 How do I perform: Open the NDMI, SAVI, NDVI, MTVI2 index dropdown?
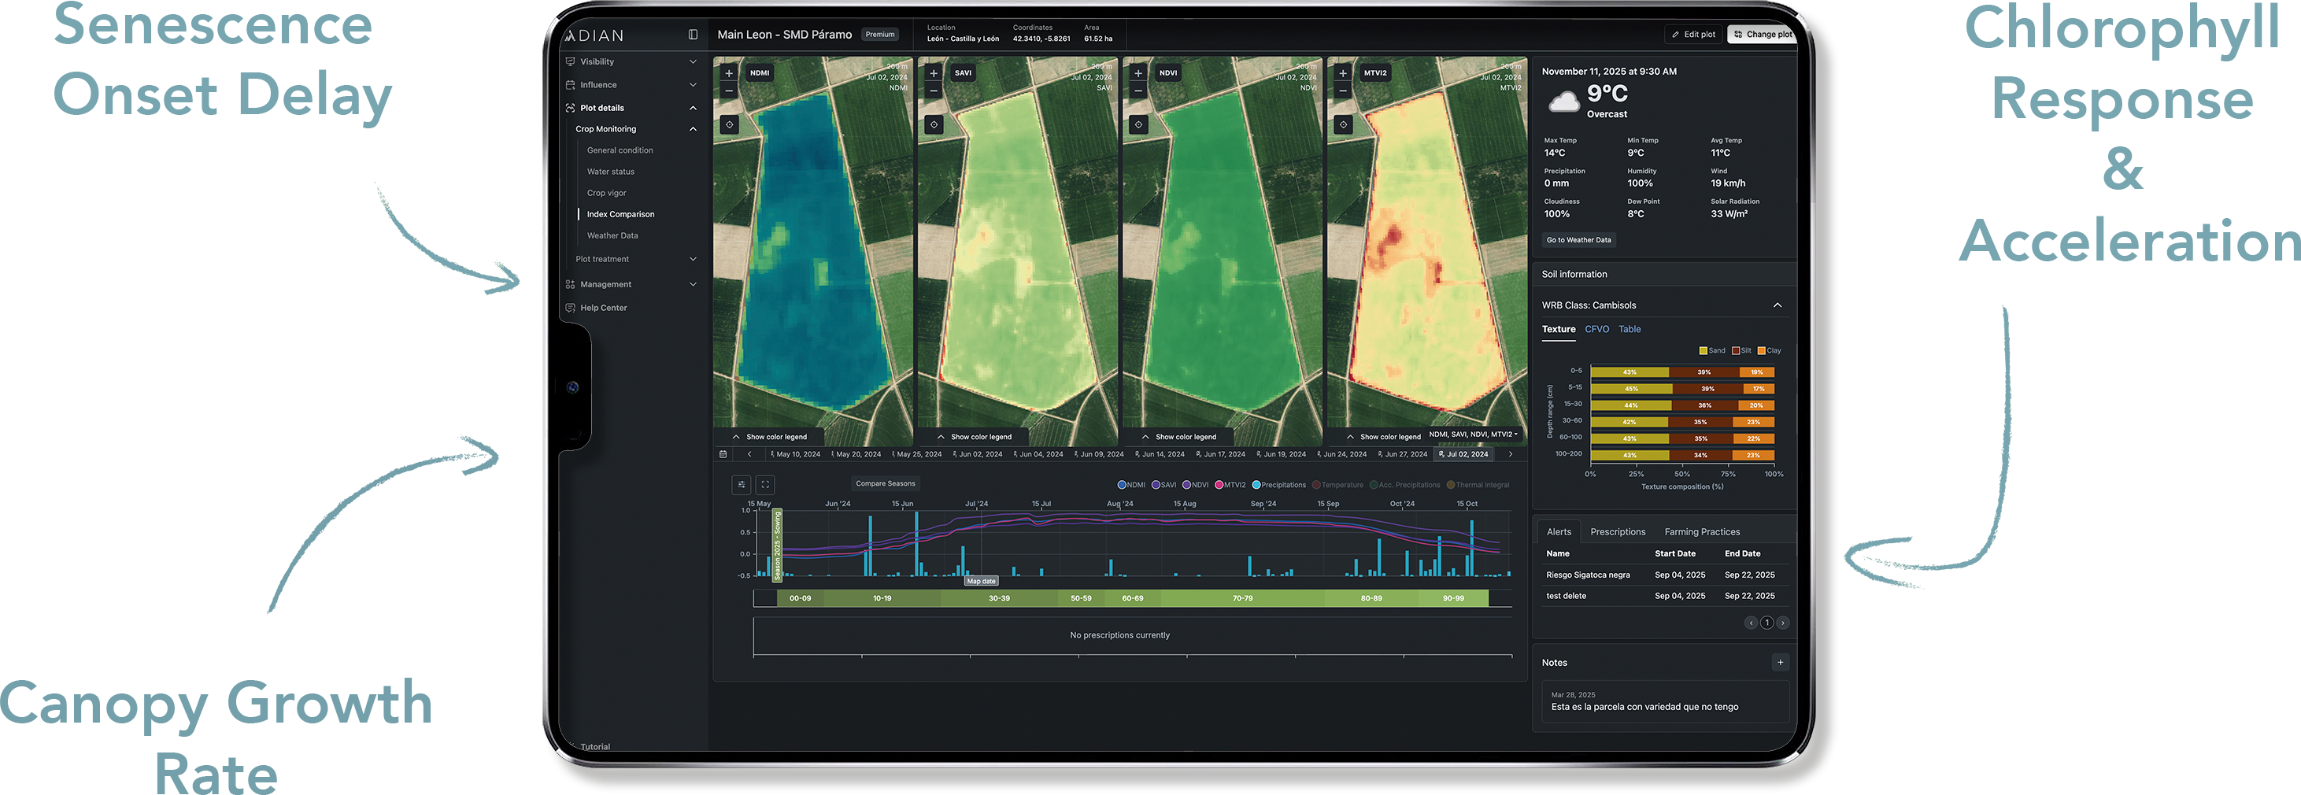coord(1473,435)
